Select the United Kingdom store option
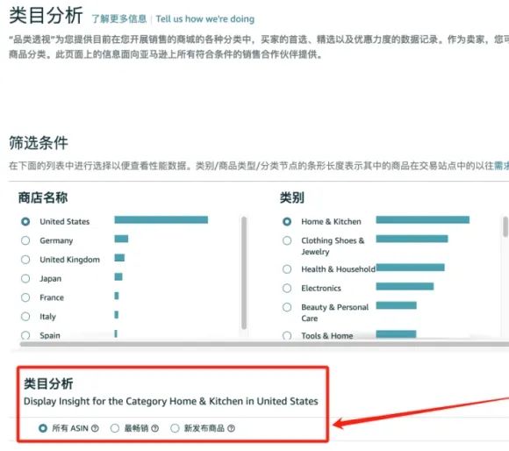This screenshot has width=509, height=451. pyautogui.click(x=25, y=260)
